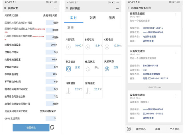Open the more options menu in 参数设置
The height and width of the screenshot is (135, 185).
[55, 8]
